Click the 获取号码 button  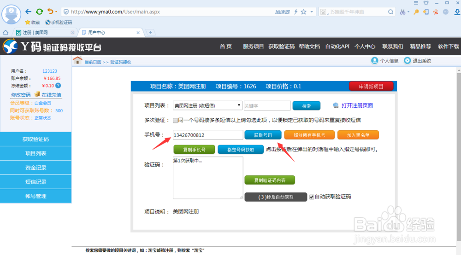(x=263, y=135)
